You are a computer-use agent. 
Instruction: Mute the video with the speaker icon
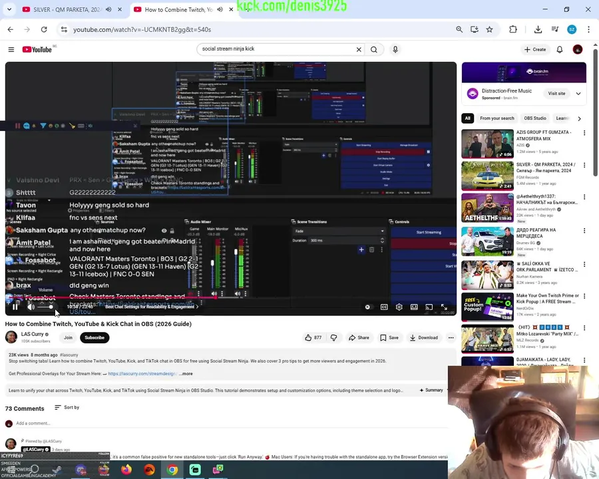pos(31,307)
